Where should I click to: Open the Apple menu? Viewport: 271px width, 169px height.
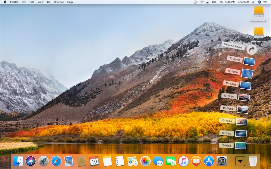pyautogui.click(x=5, y=2)
